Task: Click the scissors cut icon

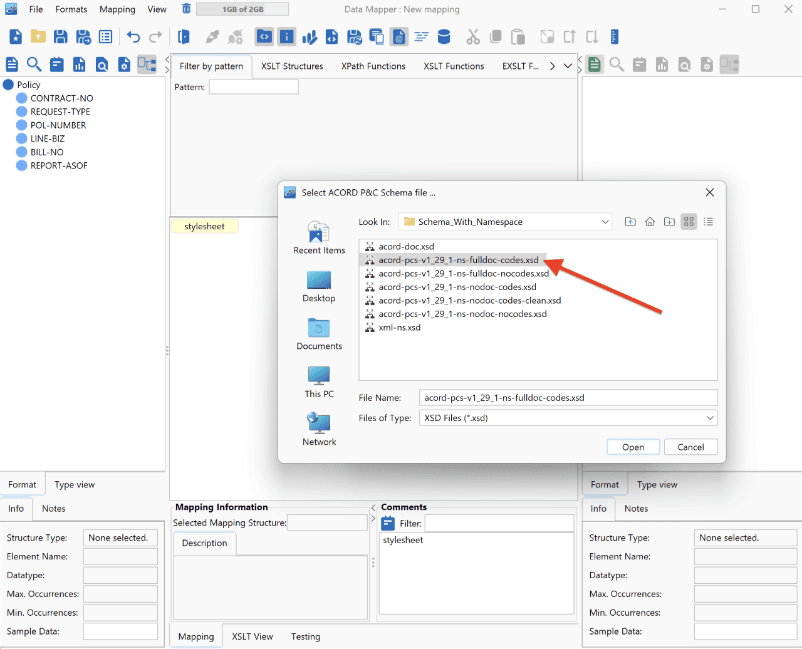Action: [x=473, y=37]
